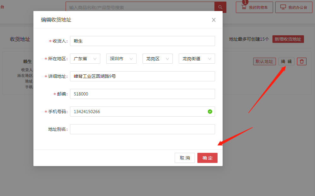Expand the street dropdown 龙岗街道
The height and width of the screenshot is (196, 315).
click(197, 59)
